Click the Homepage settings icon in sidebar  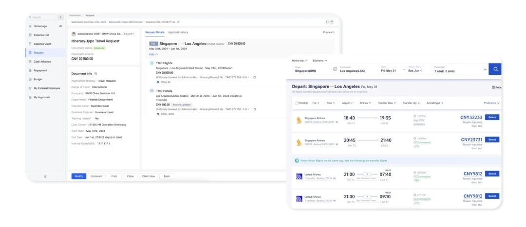(x=60, y=26)
